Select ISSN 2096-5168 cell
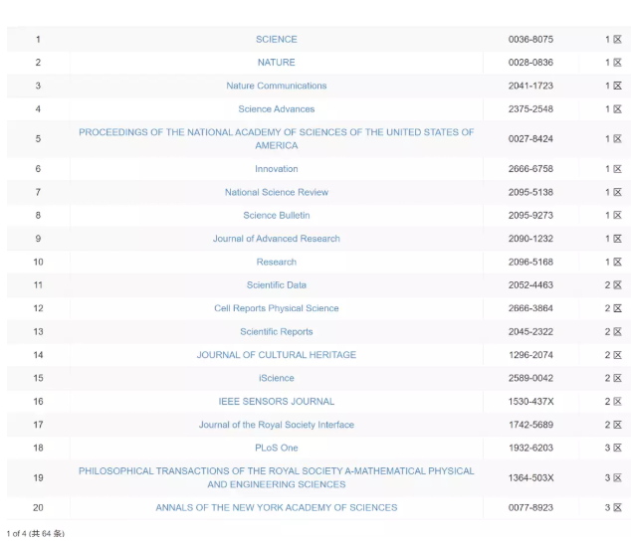Screen dimensions: 631x543 point(530,262)
